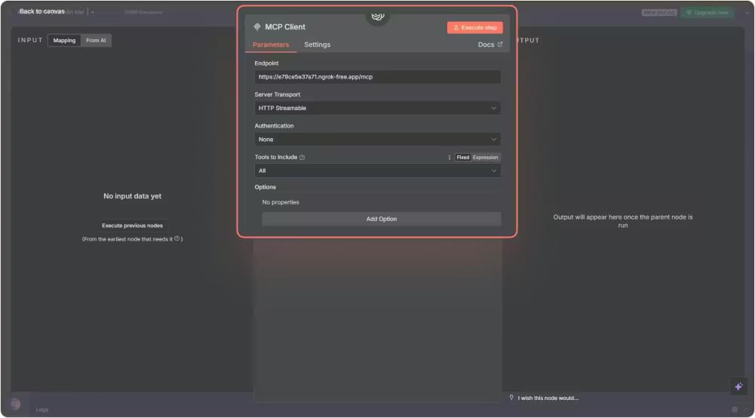The height and width of the screenshot is (418, 755).
Task: Open the AI assistant sparkle button
Action: (738, 386)
